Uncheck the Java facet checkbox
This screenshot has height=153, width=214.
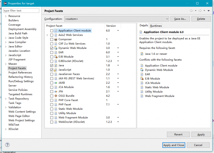click(52, 66)
